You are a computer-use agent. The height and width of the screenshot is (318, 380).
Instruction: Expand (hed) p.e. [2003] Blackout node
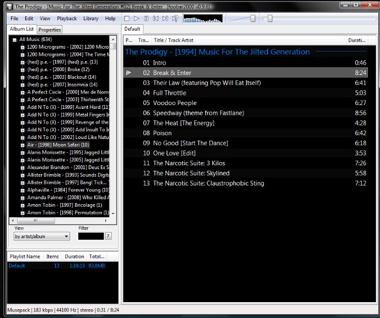pyautogui.click(x=22, y=77)
